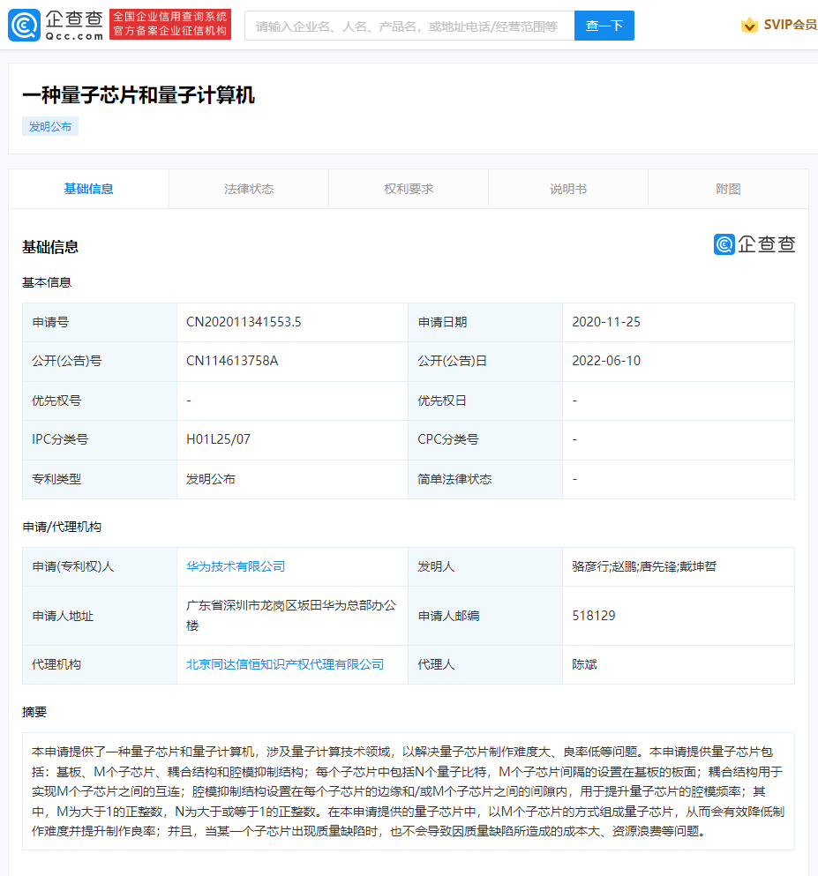Click the red 全国企业信用查询系统 banner badge

tap(170, 25)
